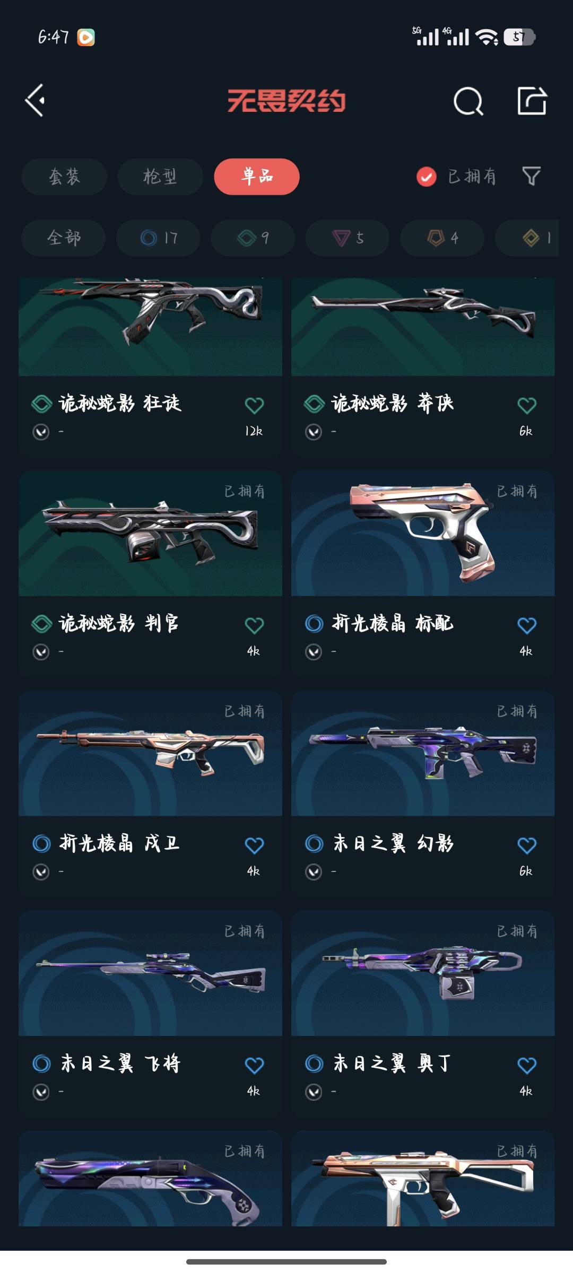Tap the share icon at top right
The width and height of the screenshot is (573, 1273).
click(532, 100)
